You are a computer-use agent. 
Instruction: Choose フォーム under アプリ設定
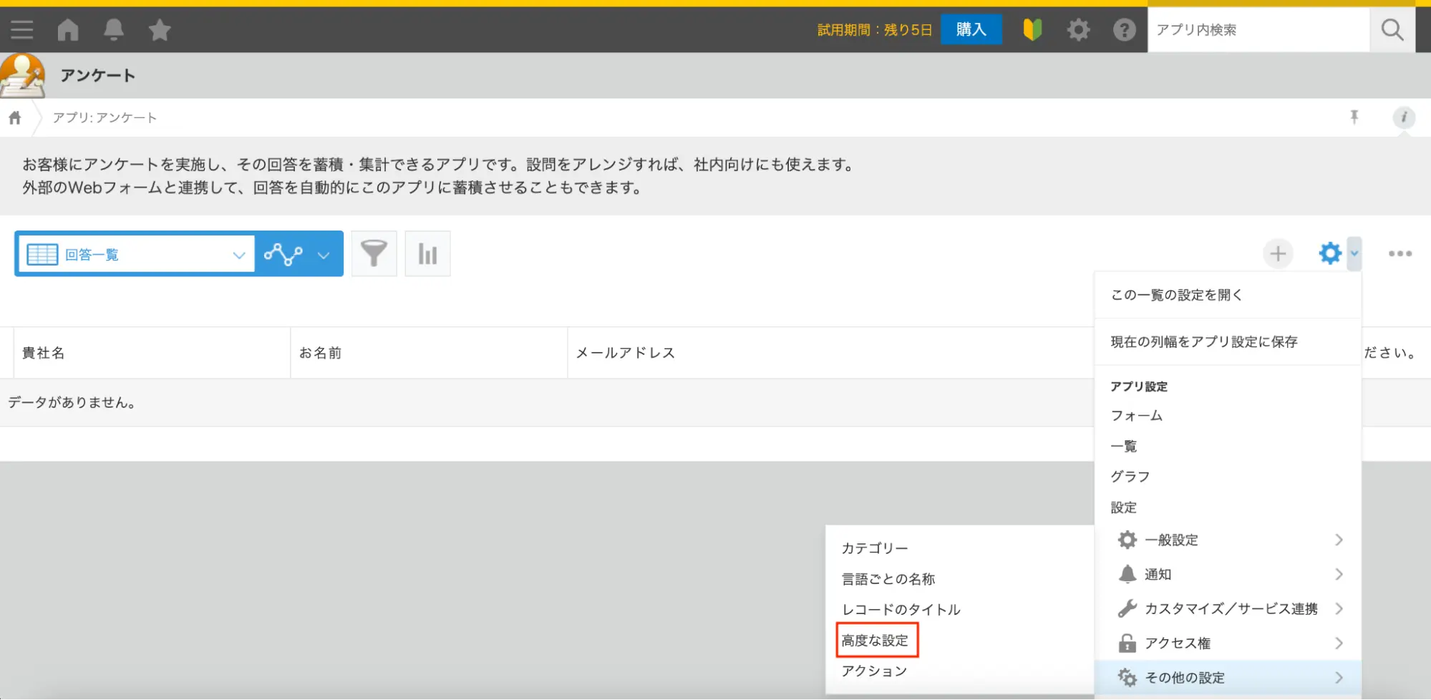[1136, 416]
